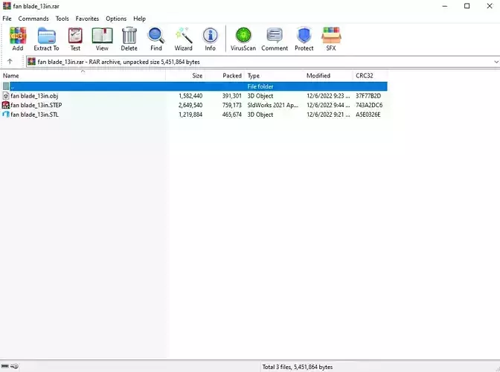Click status bar Total 3 files text
This screenshot has height=372, width=500.
coord(297,367)
